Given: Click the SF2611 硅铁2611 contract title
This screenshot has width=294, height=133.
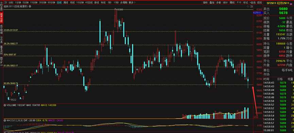Looking at the screenshot, I should coord(278,3).
